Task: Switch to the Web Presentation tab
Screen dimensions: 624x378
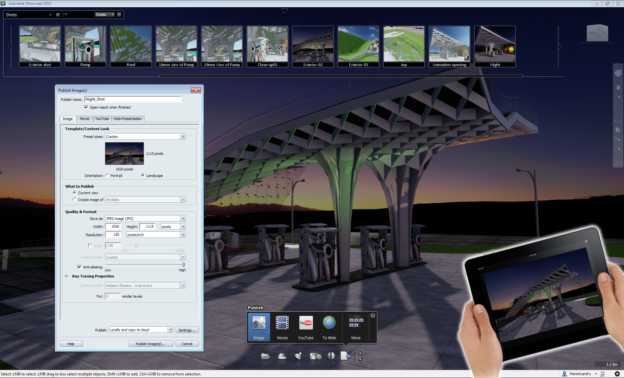Action: (128, 118)
